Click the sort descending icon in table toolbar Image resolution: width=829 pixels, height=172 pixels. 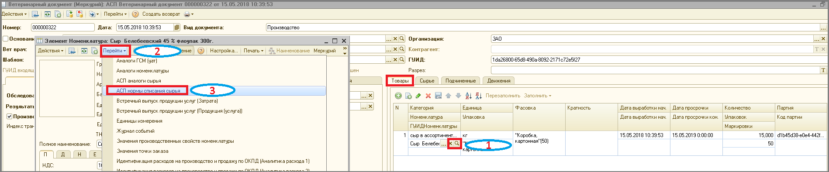pos(478,96)
